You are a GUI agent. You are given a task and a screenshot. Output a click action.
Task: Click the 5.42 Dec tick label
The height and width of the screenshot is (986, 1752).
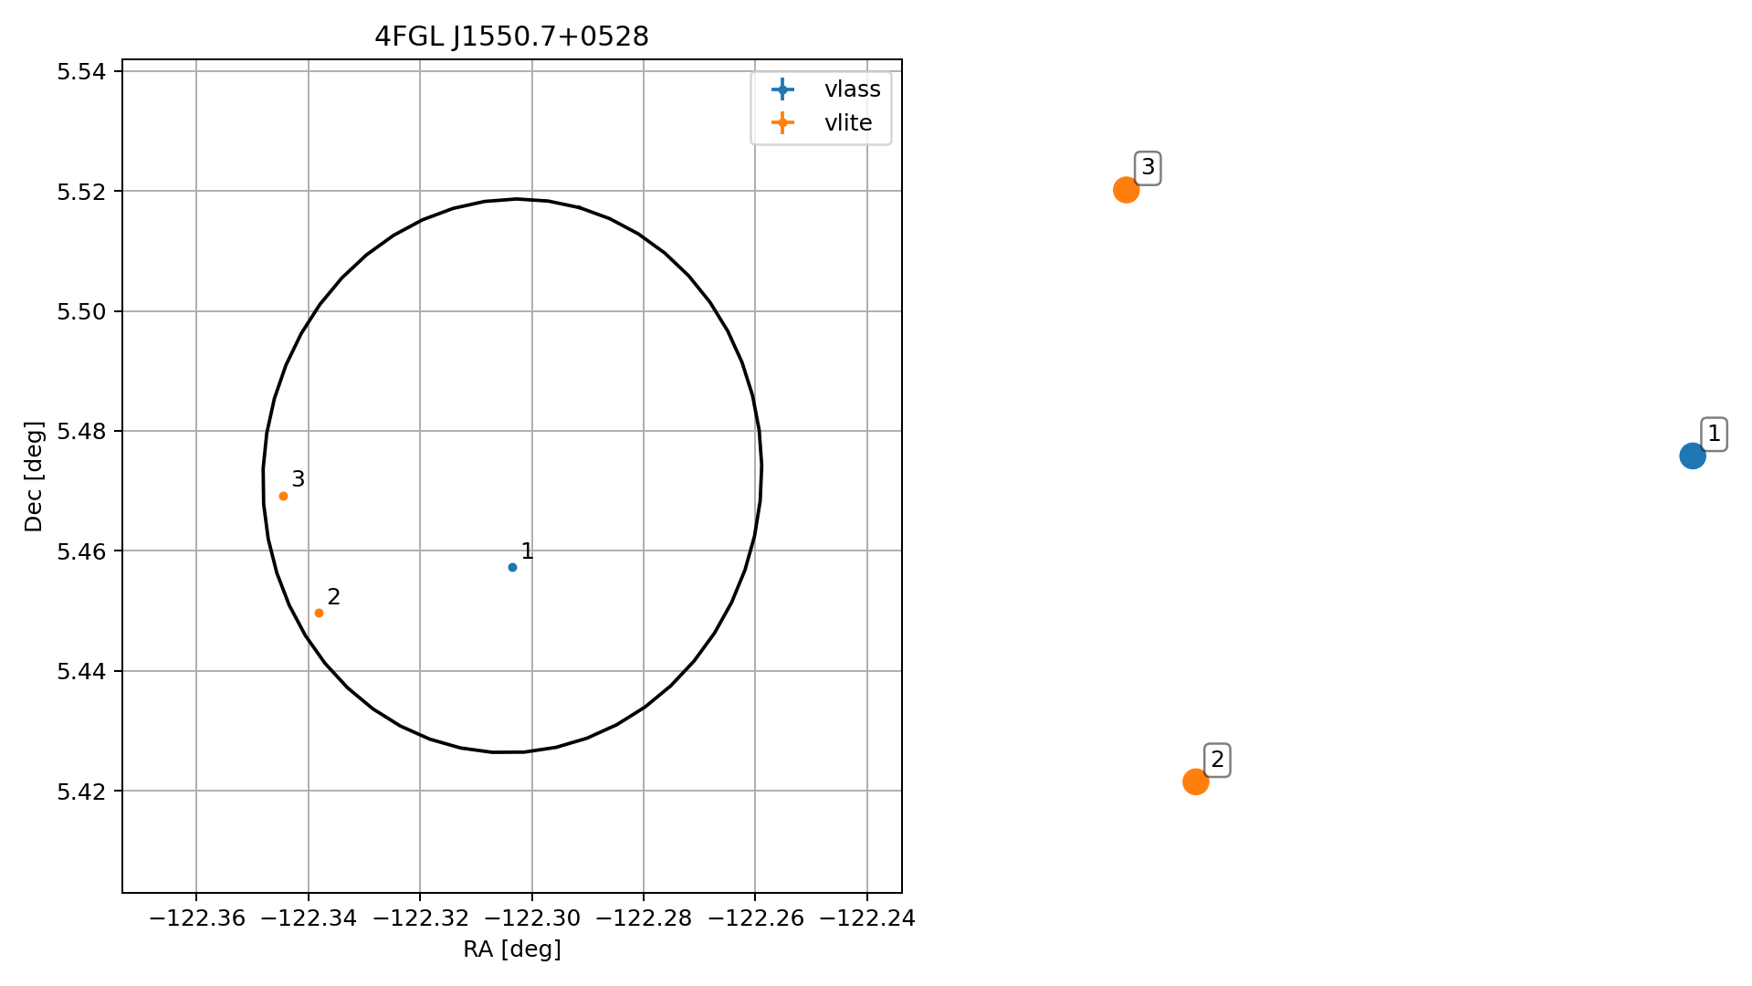pyautogui.click(x=82, y=791)
